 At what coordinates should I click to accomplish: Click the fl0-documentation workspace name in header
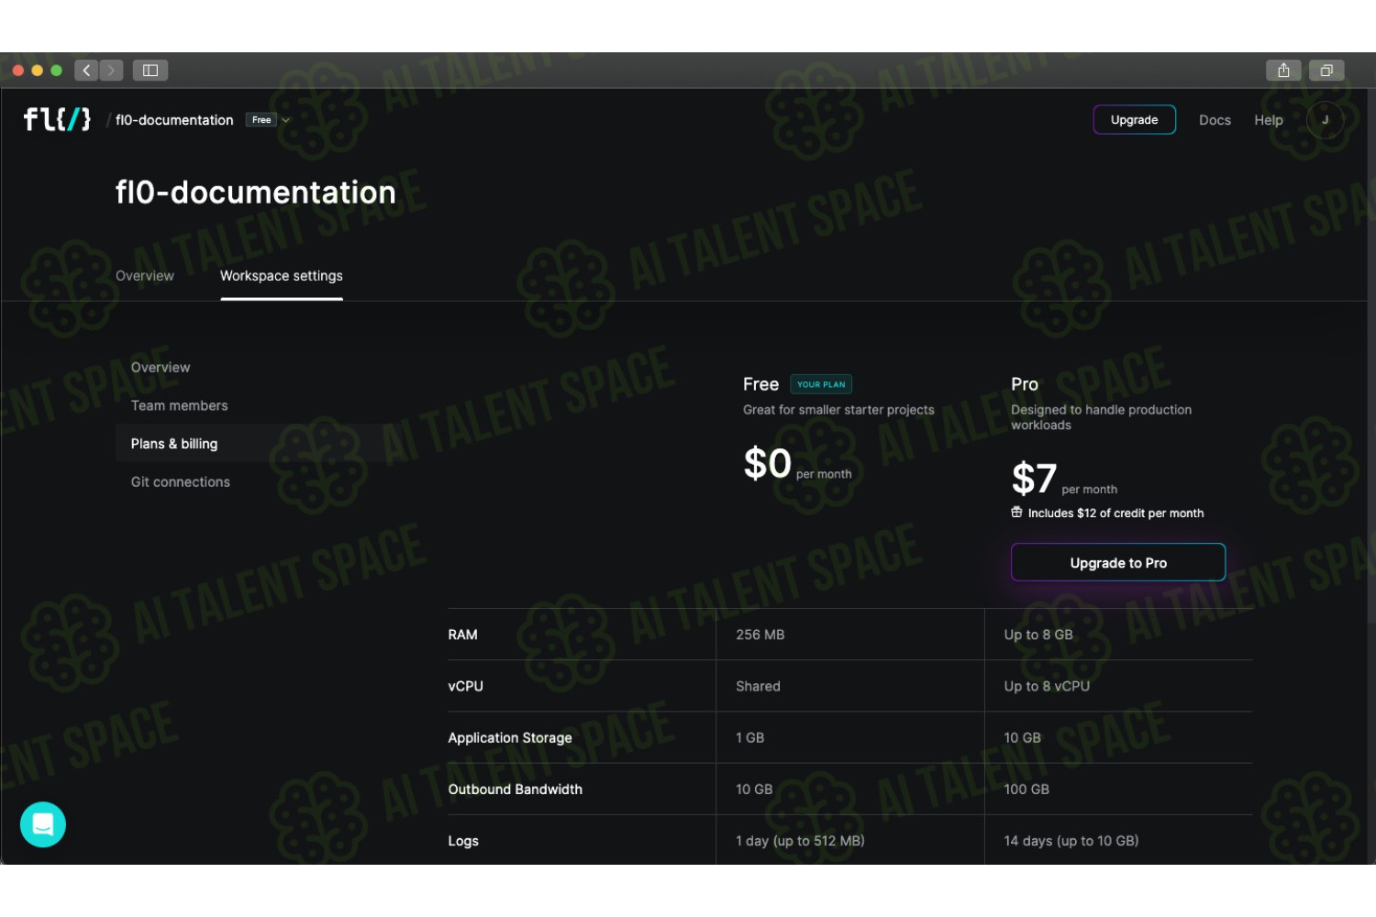(x=174, y=120)
